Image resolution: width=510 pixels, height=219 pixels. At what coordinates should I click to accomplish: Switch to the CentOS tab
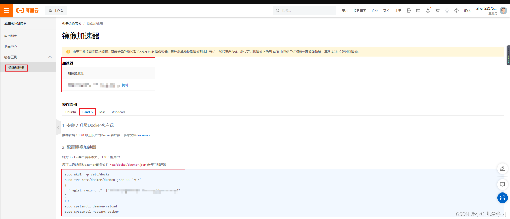click(x=88, y=112)
